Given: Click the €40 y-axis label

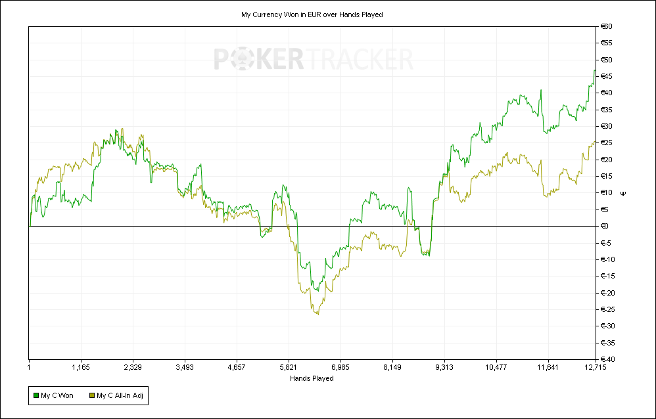Looking at the screenshot, I should [606, 93].
